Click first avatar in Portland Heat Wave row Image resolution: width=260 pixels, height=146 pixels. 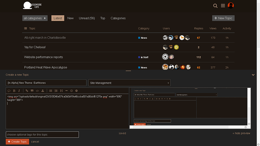[x=165, y=67]
